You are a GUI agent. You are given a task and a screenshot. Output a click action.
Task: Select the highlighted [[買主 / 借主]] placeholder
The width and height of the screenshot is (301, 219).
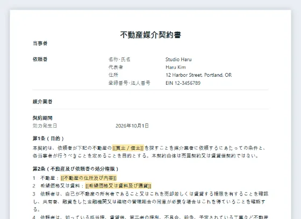[128, 148]
